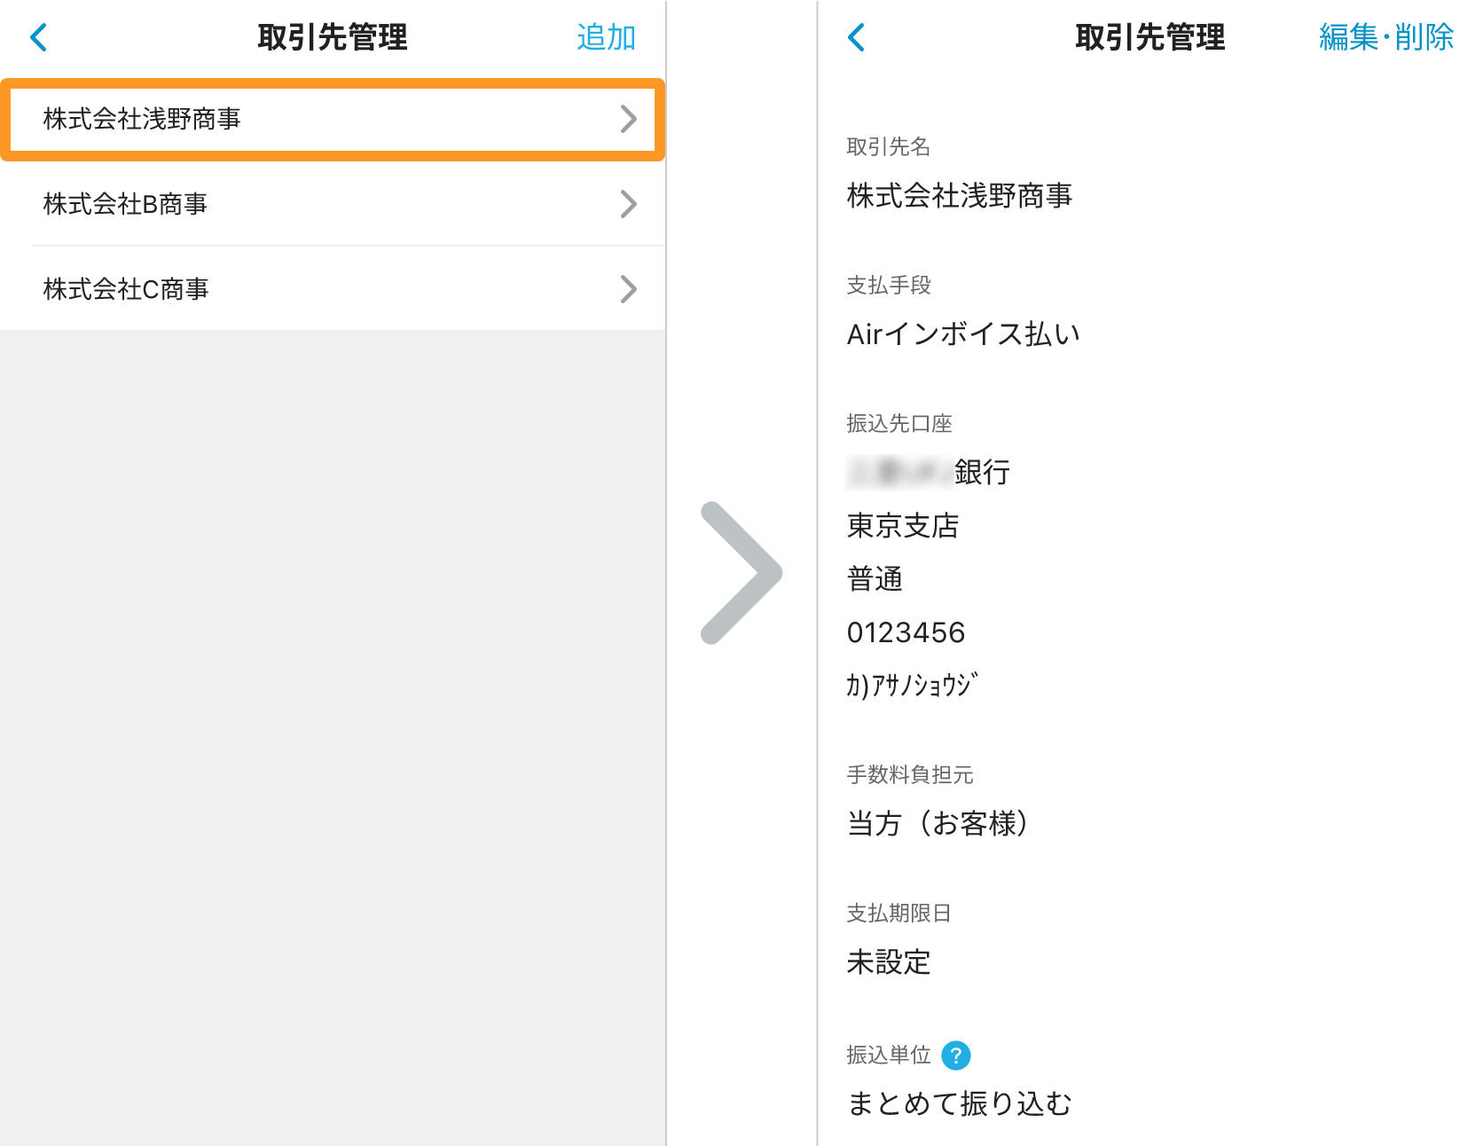
Task: Go back from the left 取引先管理 list screen
Action: (38, 37)
